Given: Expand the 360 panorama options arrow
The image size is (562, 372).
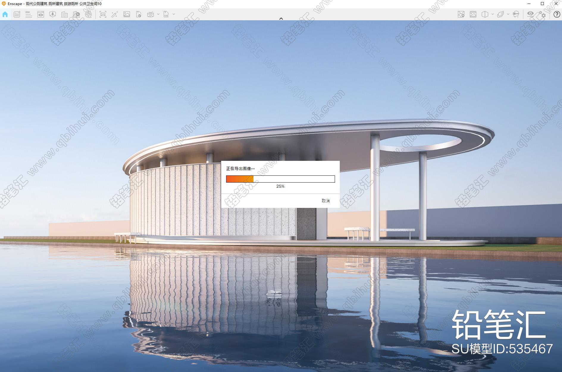Looking at the screenshot, I should 158,14.
